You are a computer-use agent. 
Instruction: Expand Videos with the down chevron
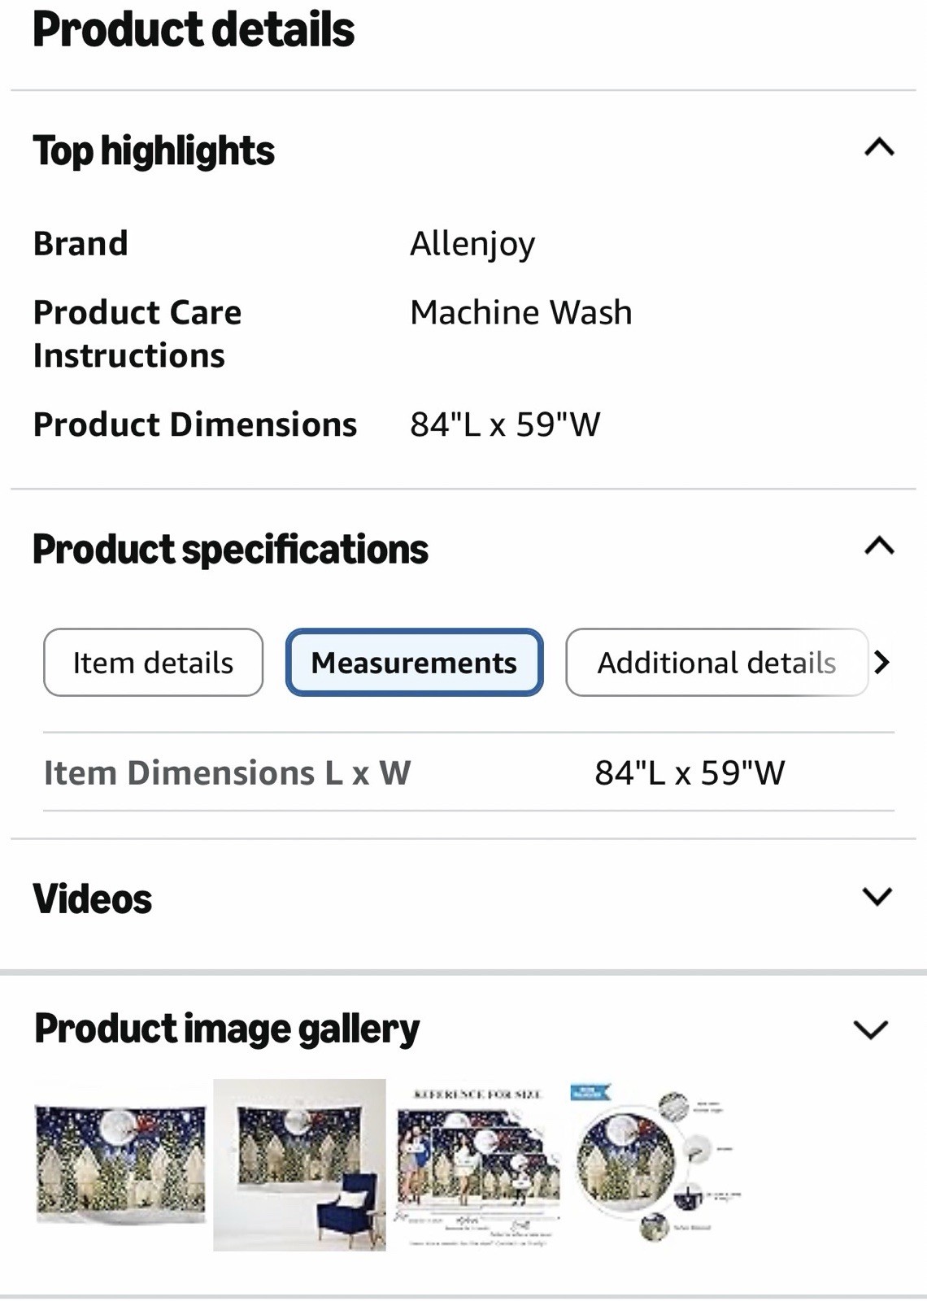(x=877, y=897)
